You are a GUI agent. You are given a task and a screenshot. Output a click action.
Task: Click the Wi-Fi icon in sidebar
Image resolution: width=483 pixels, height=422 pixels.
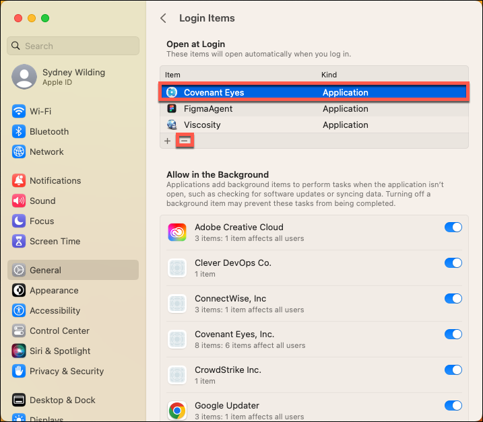(19, 111)
